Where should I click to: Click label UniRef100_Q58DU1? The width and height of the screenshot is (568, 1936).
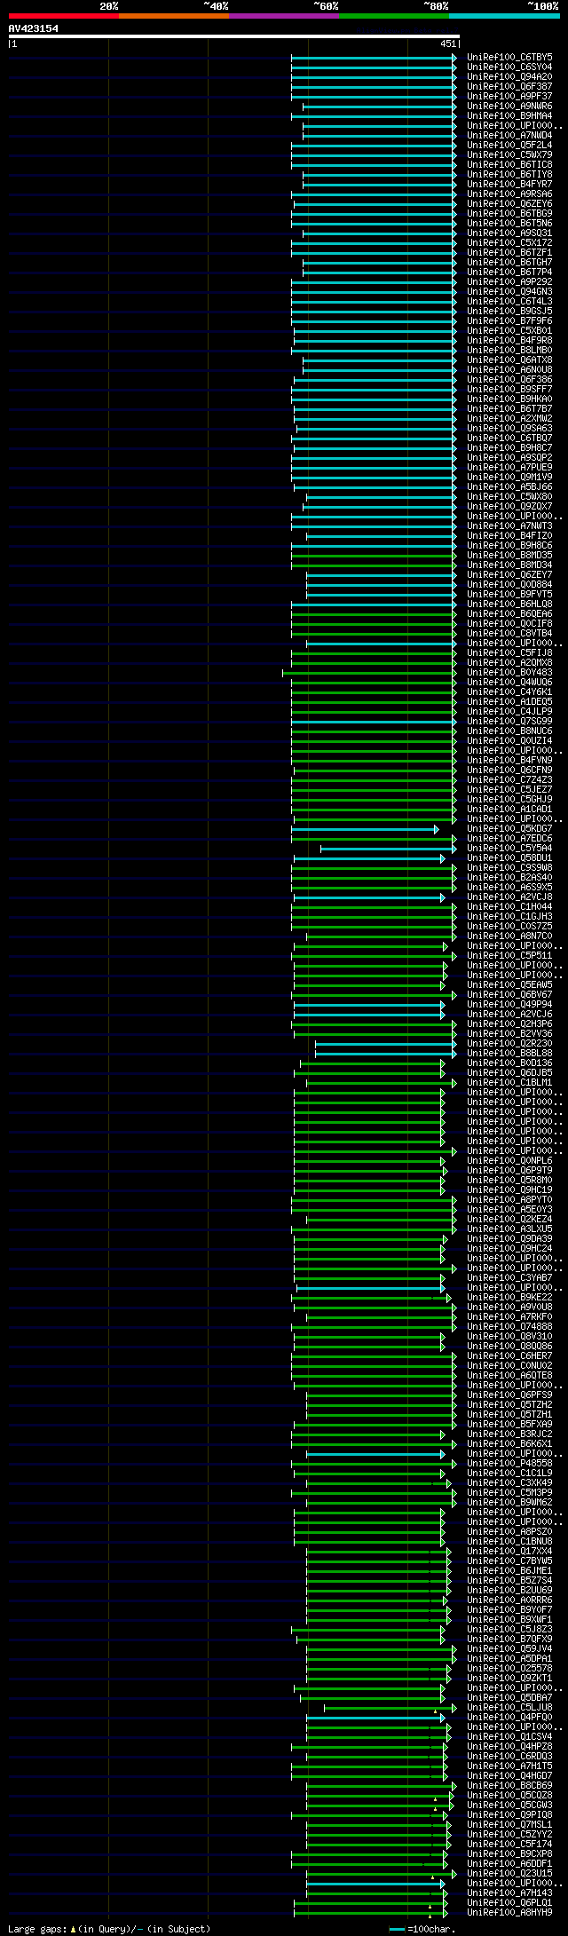tap(509, 857)
